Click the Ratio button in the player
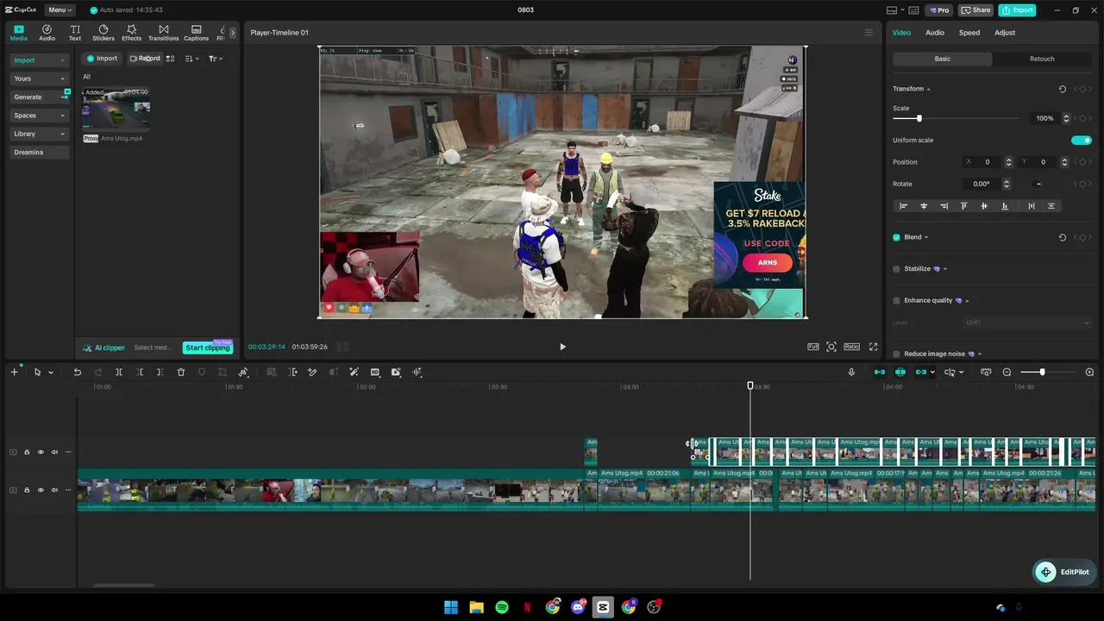Screen dimensions: 1104x621 pos(851,347)
